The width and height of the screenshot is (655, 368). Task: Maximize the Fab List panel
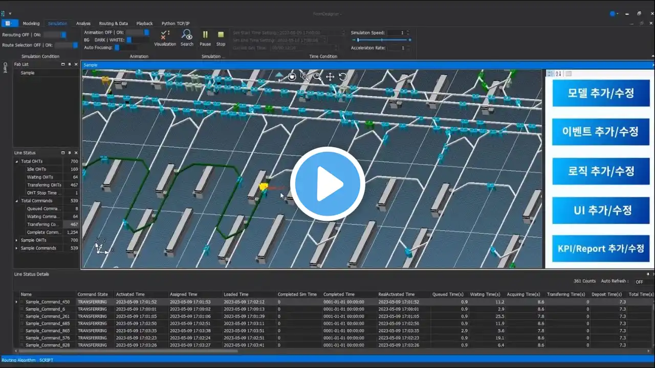click(63, 64)
